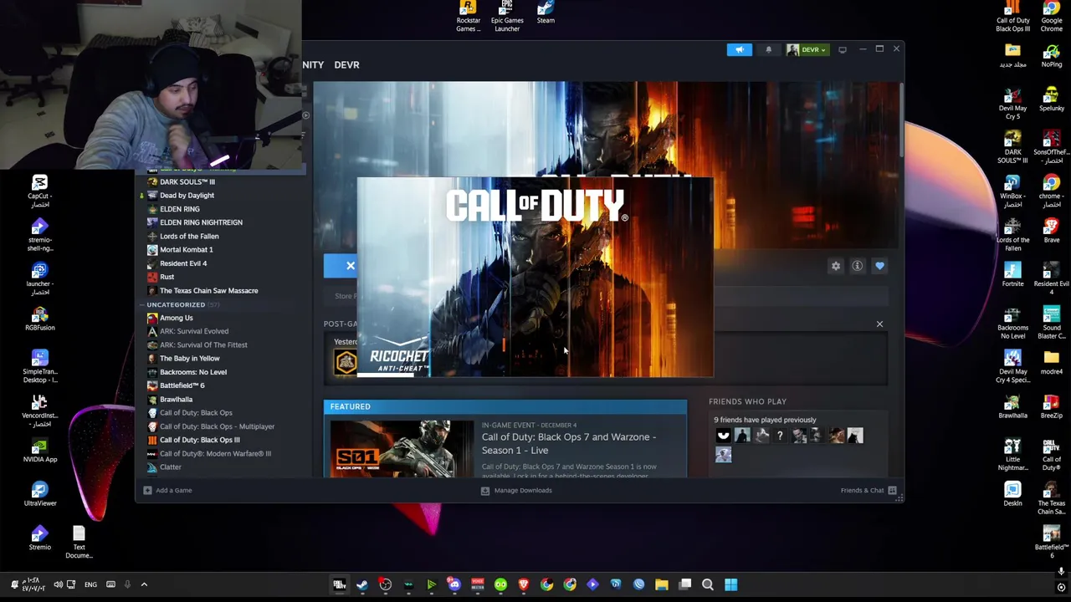This screenshot has height=602, width=1071.
Task: Click the S01 featured news thumbnail
Action: (402, 448)
